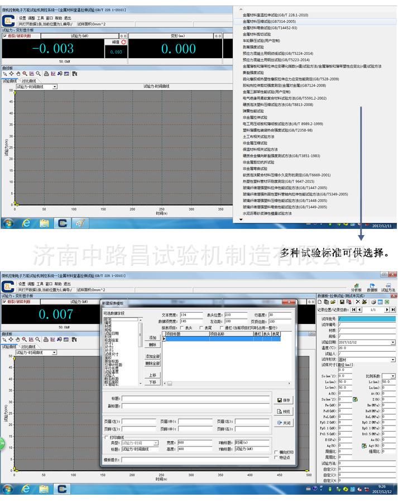Click 添加 add button in dialog
This screenshot has width=398, height=502.
153,338
